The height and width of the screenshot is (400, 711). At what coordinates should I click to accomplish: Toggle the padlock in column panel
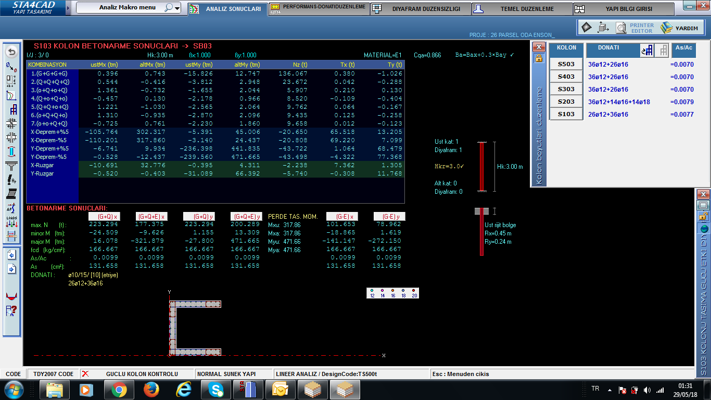click(x=539, y=58)
